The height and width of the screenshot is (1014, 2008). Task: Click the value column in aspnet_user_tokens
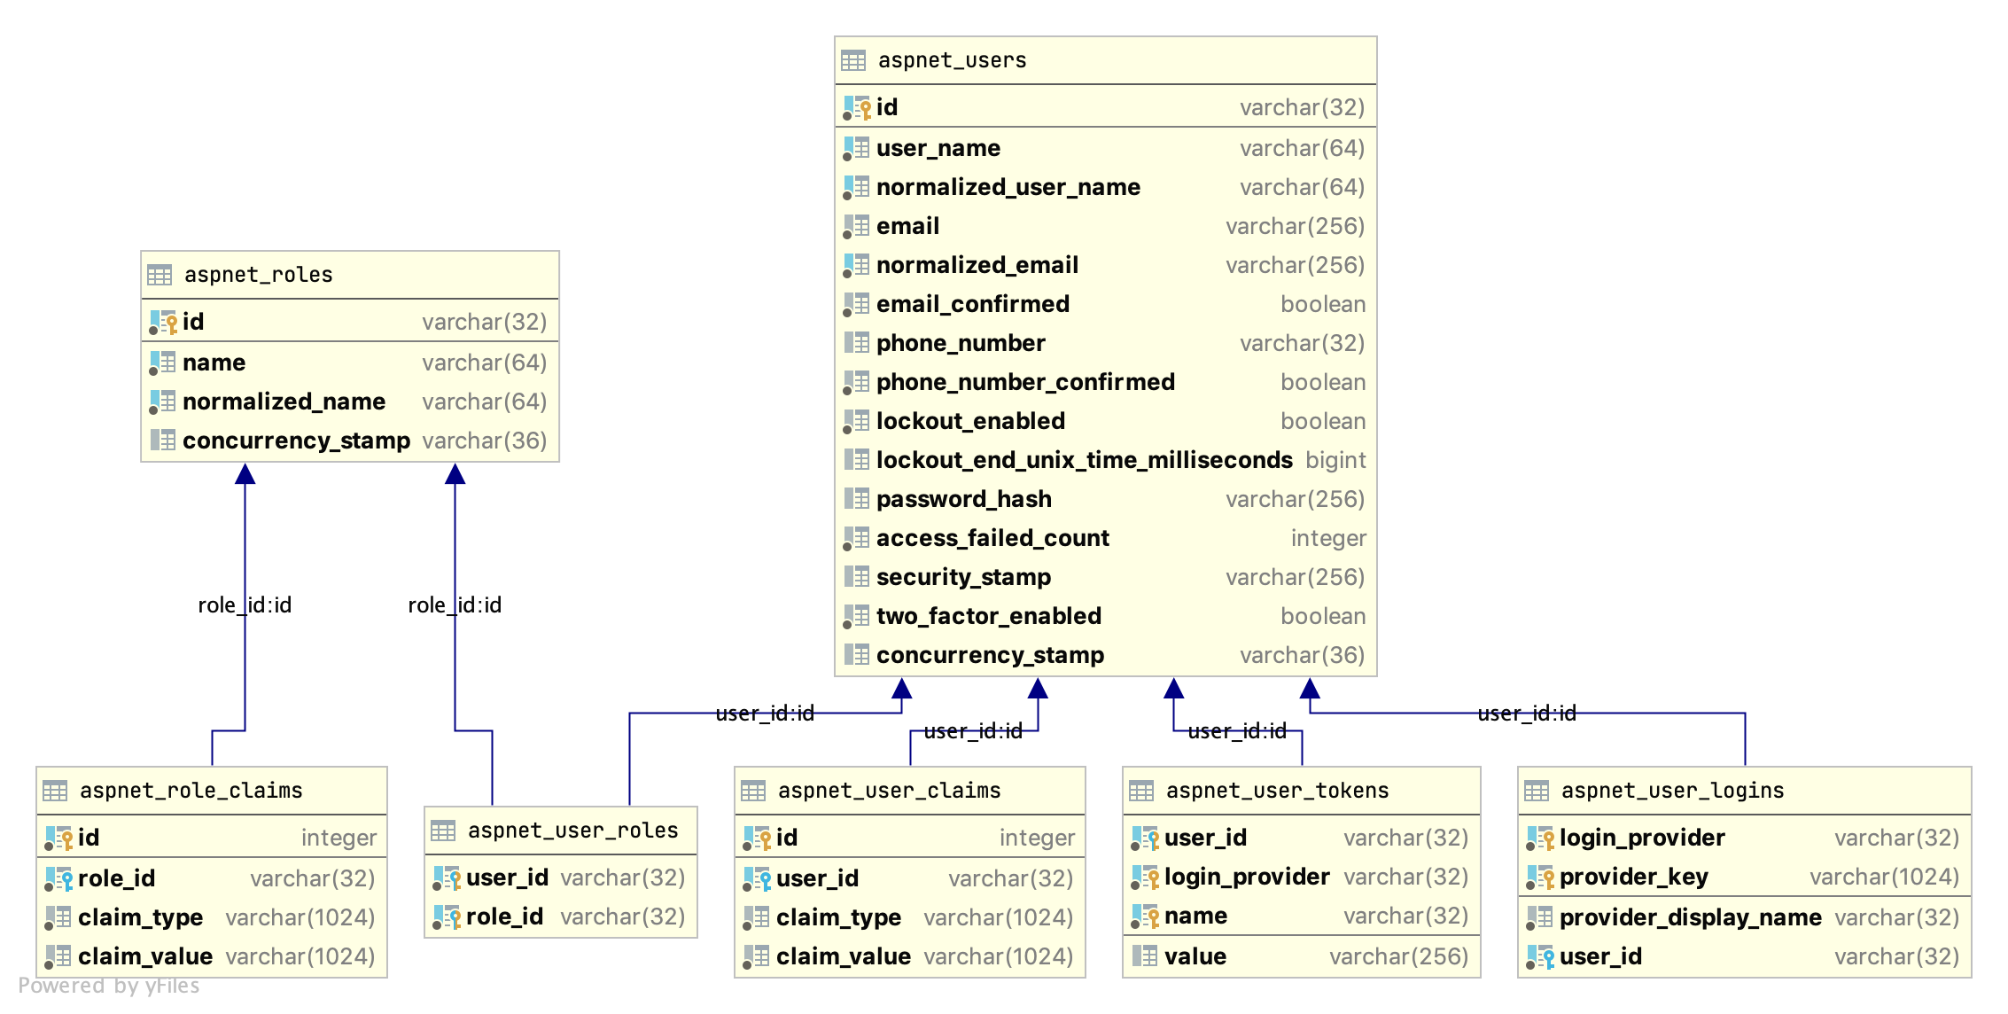pyautogui.click(x=1195, y=956)
